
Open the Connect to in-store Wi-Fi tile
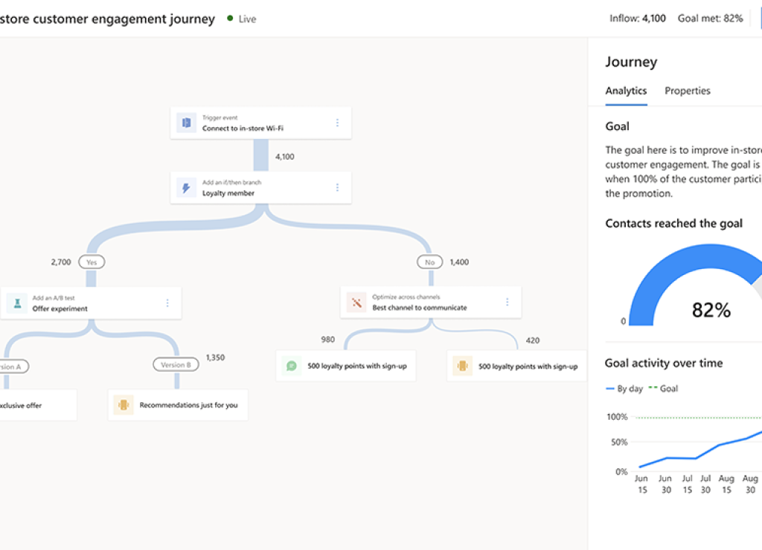click(260, 123)
